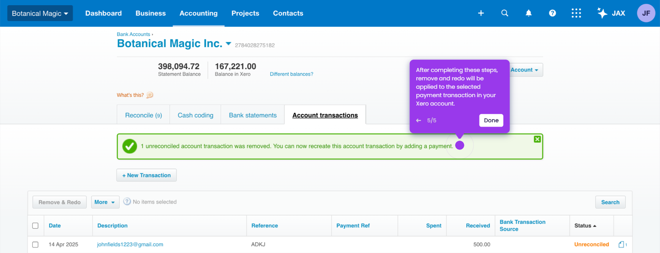Sort by the Payment Ref column header
This screenshot has width=660, height=253.
(x=353, y=226)
